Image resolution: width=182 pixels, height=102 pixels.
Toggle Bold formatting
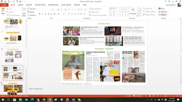(x=40, y=14)
